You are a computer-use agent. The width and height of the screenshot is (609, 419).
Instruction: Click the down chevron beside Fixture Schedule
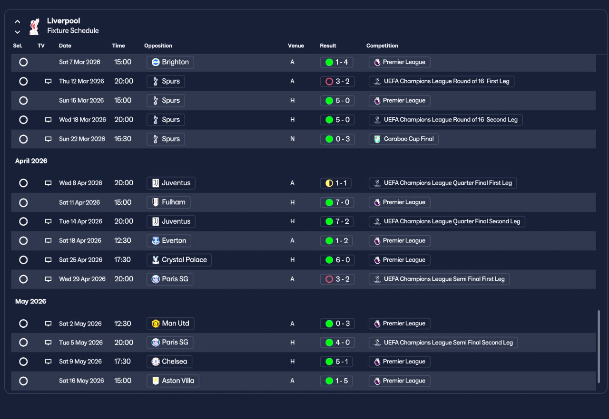18,32
